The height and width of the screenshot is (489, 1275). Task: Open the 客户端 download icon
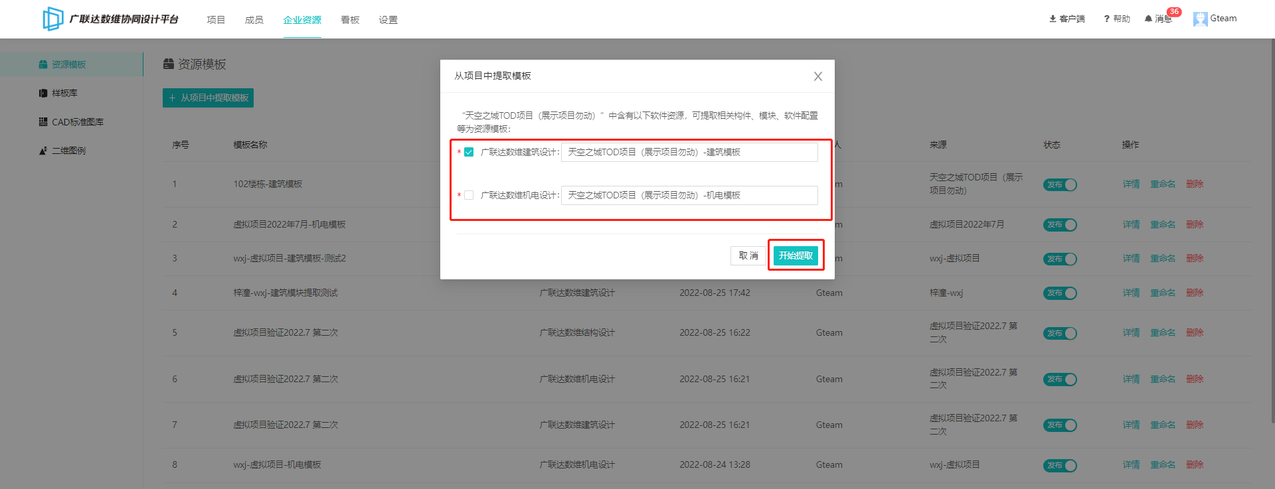1053,19
